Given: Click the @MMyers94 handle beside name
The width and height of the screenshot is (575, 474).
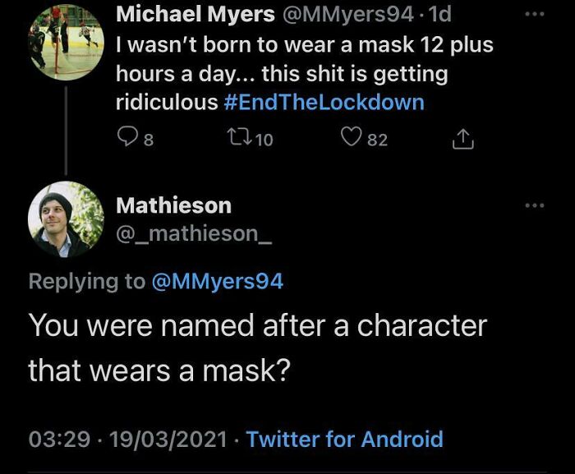Looking at the screenshot, I should coord(336,14).
